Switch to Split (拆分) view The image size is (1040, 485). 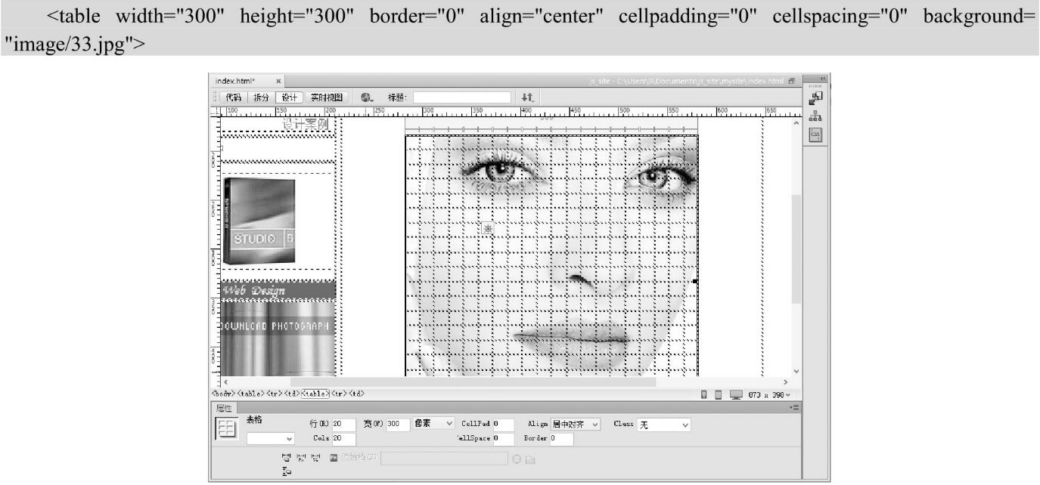(x=259, y=97)
